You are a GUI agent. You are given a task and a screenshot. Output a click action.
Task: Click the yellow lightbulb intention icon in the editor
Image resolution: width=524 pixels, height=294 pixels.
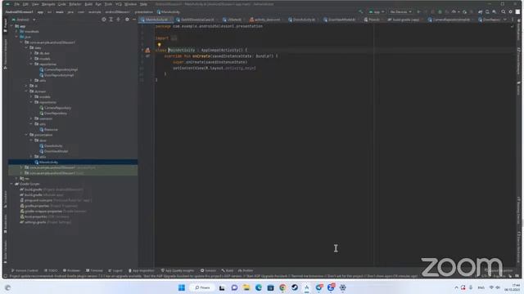(x=159, y=44)
